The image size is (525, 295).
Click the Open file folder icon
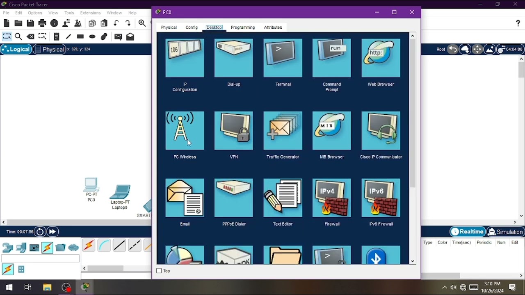coord(18,23)
